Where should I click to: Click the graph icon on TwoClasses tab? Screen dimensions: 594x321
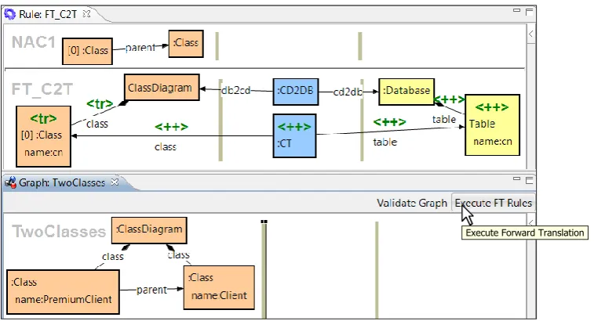tap(10, 182)
